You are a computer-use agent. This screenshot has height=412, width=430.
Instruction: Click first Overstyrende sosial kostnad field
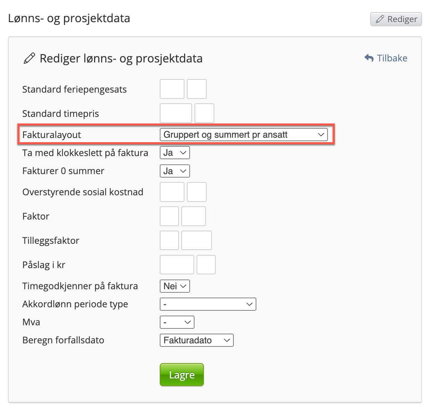[172, 192]
